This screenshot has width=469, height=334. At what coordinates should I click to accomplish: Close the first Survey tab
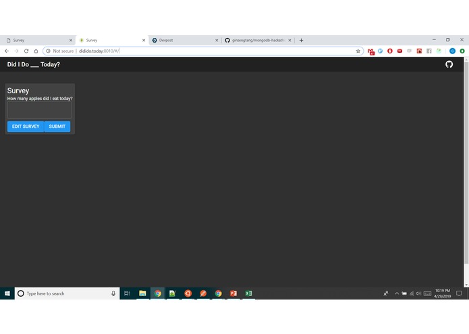click(71, 40)
